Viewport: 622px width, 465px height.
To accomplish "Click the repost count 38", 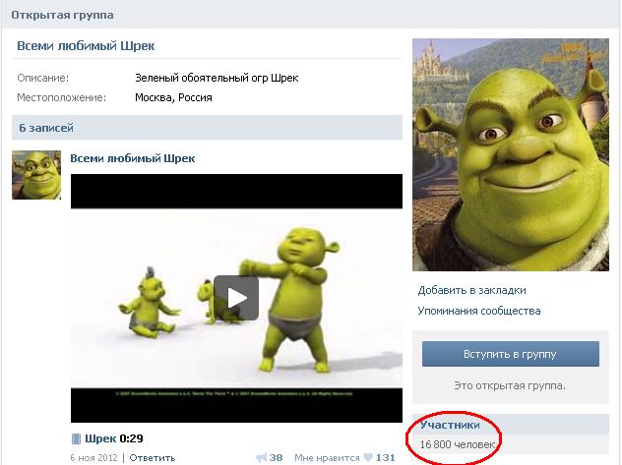I will click(276, 458).
